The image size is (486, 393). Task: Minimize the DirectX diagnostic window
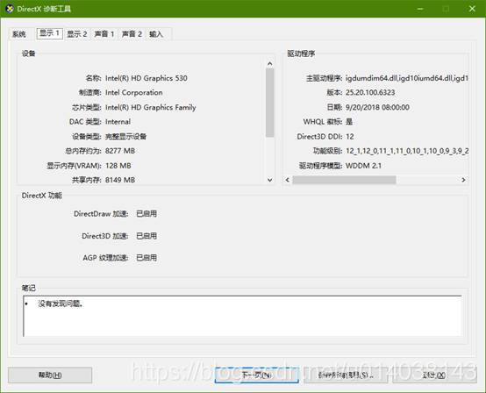point(420,9)
